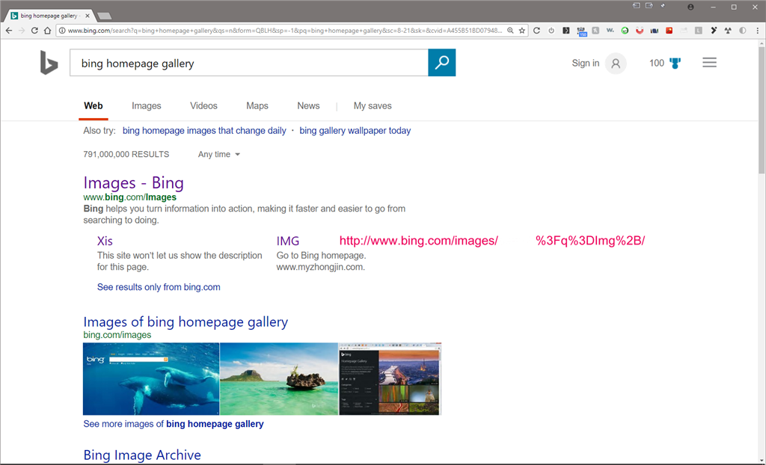Open Chrome's three-dot menu icon
766x465 pixels.
point(758,31)
